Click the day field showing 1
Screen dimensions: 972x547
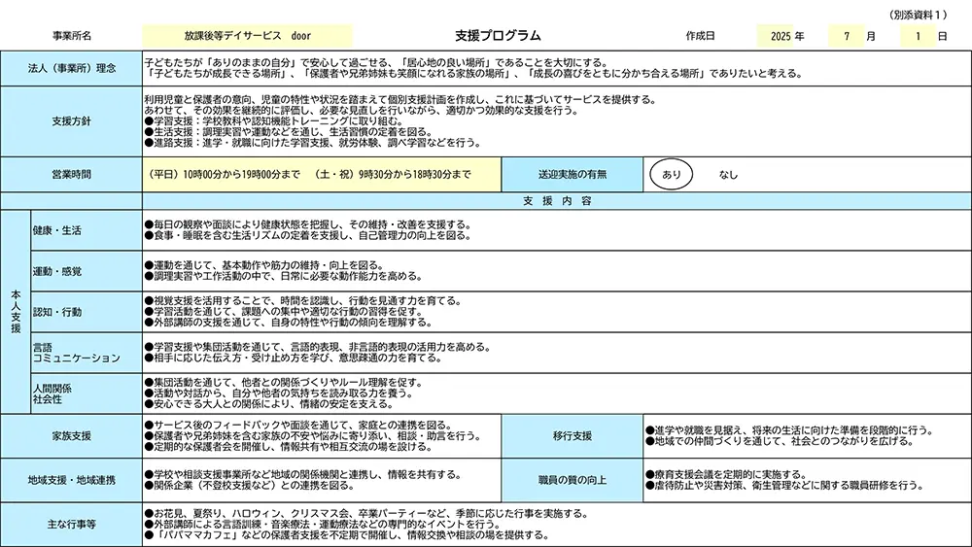pos(918,36)
